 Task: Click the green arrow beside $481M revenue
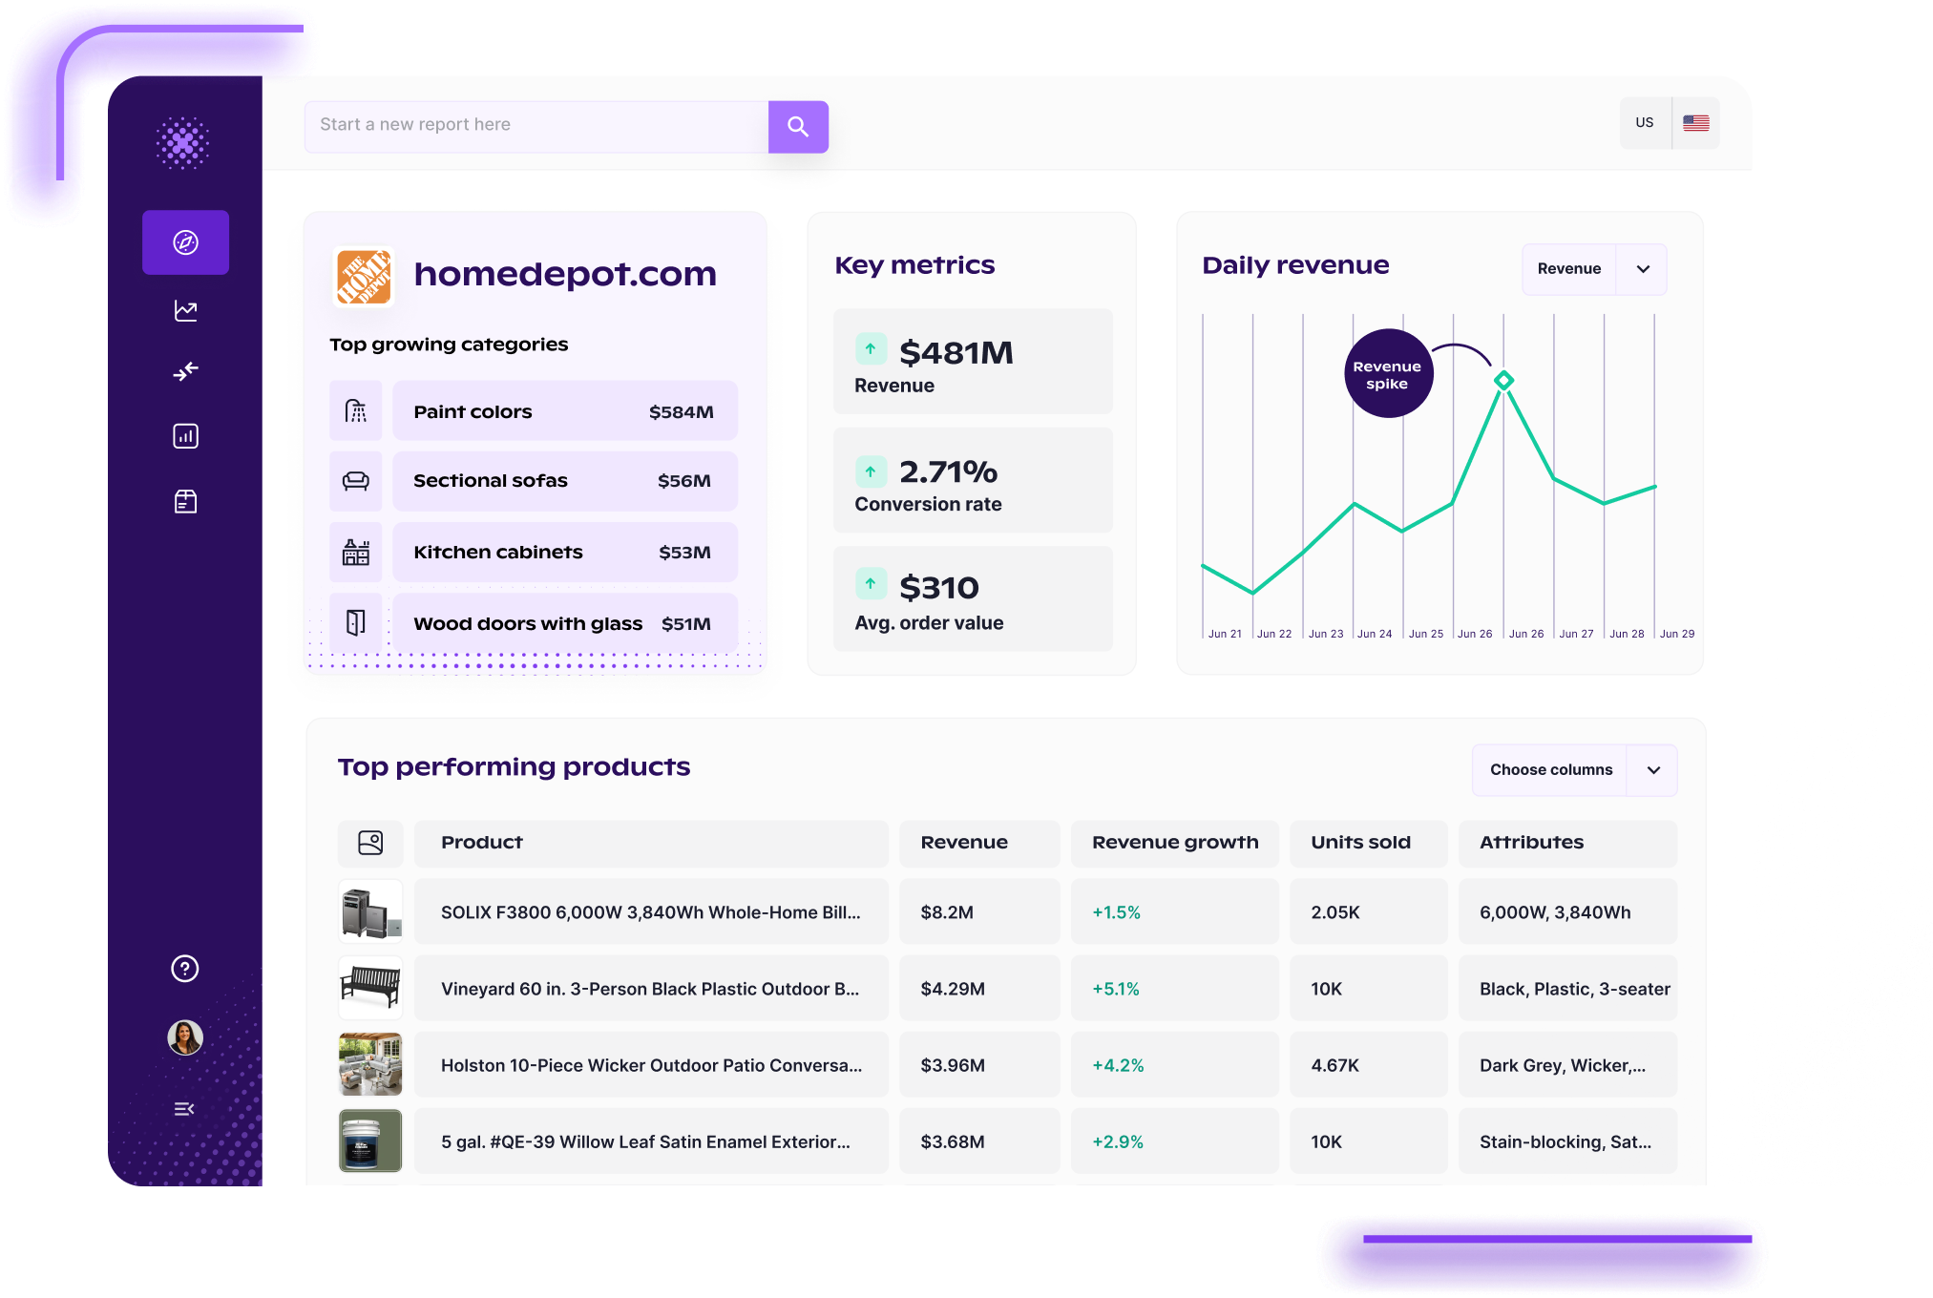(x=871, y=349)
